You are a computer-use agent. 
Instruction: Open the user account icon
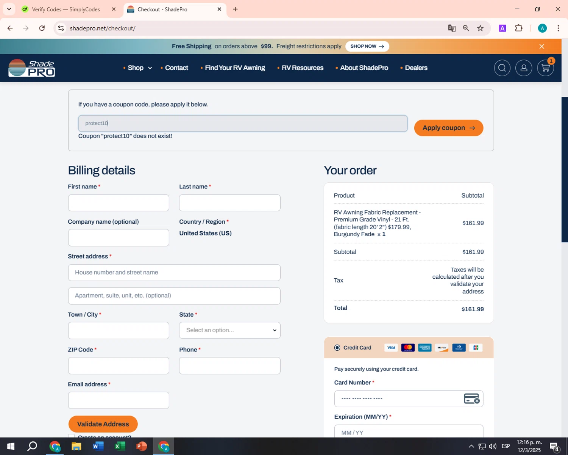tap(524, 68)
